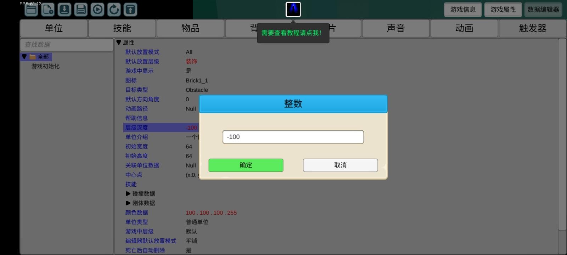Create new file with plus icon

coord(48,10)
